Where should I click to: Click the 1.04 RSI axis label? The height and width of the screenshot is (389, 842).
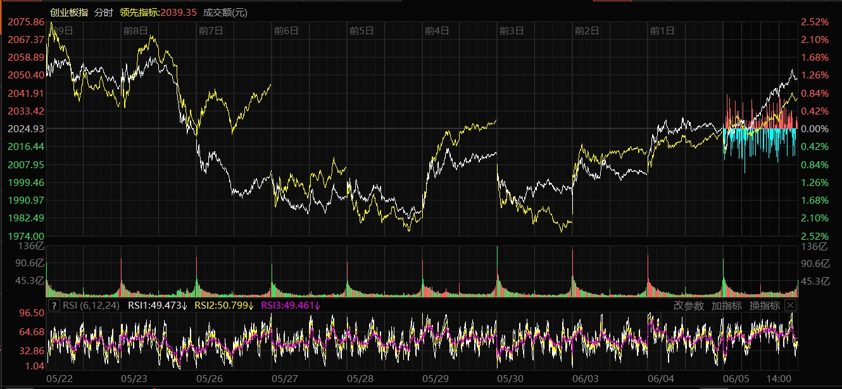coord(35,366)
